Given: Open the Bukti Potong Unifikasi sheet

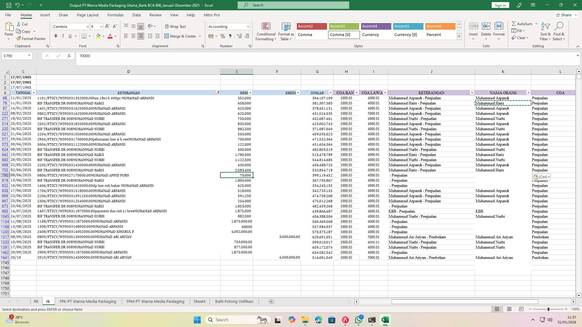Looking at the screenshot, I should (x=234, y=301).
